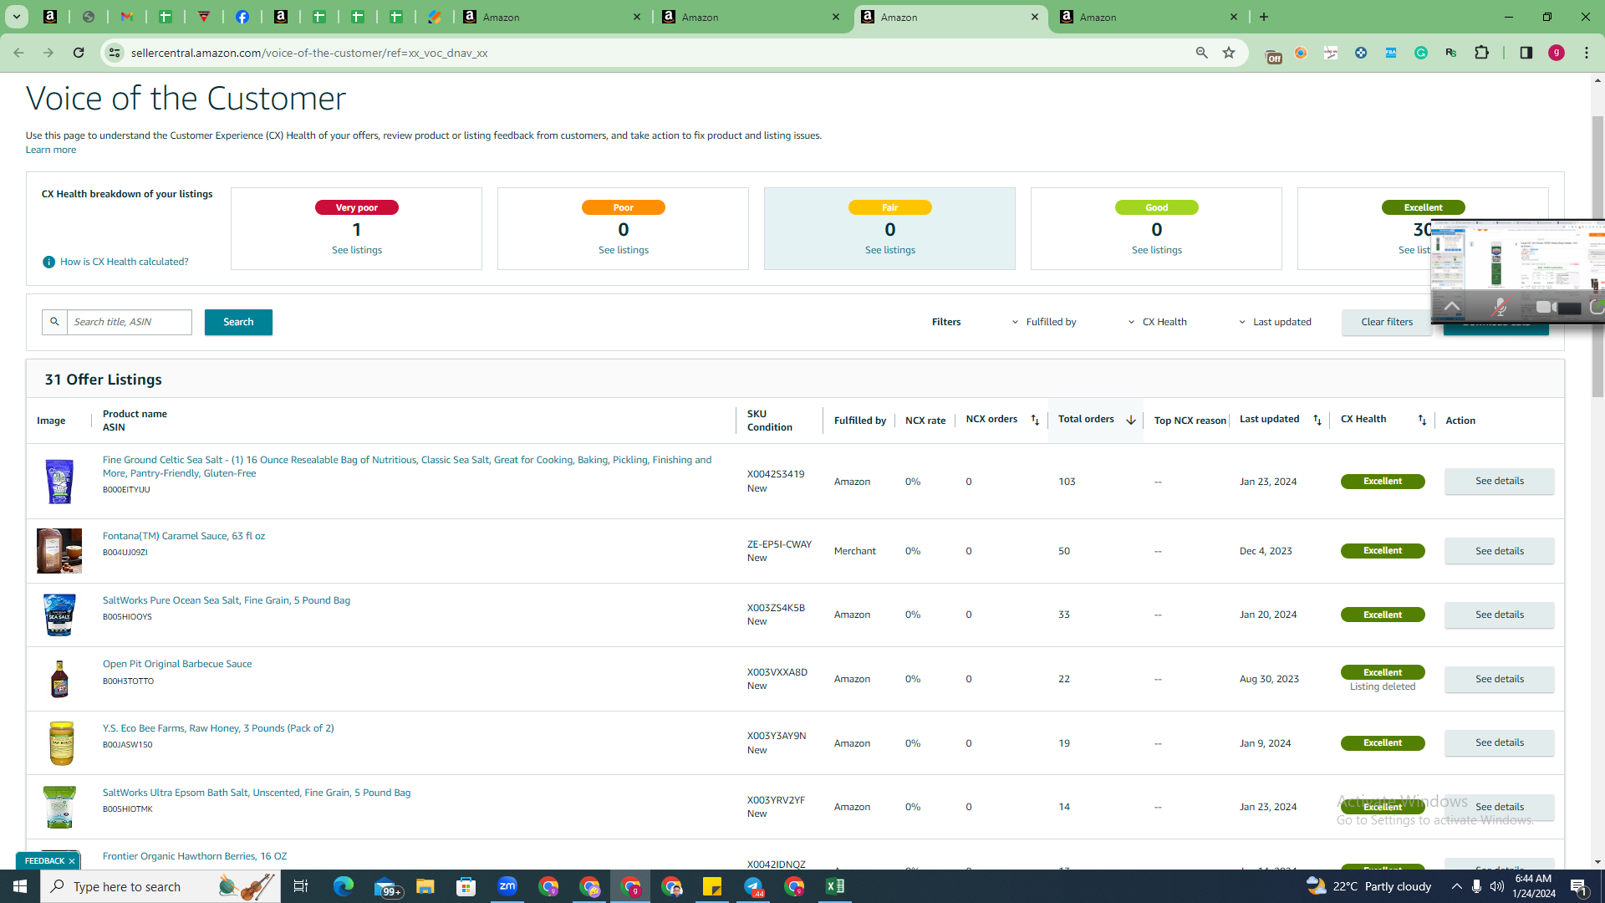This screenshot has height=903, width=1605.
Task: View site information for sellercentral.amazon.com
Action: pyautogui.click(x=115, y=53)
